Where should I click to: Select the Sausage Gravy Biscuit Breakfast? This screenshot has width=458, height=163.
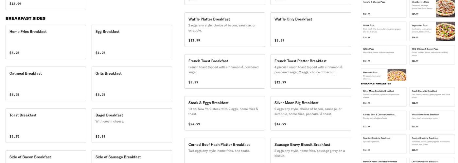(310, 151)
